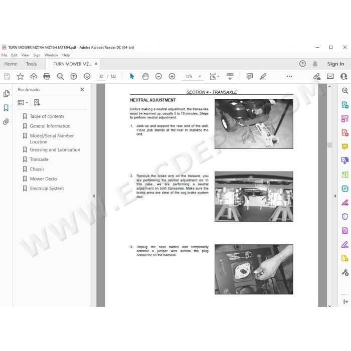Open the Help menu
Screen dimensions: 351x351
(66, 55)
